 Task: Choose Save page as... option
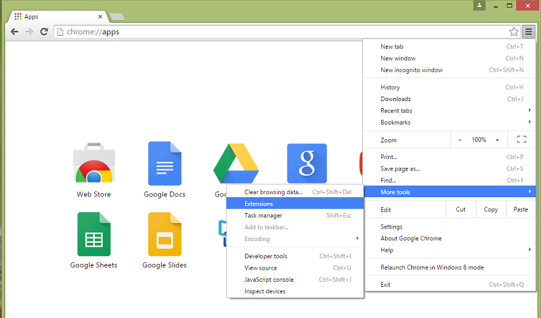coord(449,169)
